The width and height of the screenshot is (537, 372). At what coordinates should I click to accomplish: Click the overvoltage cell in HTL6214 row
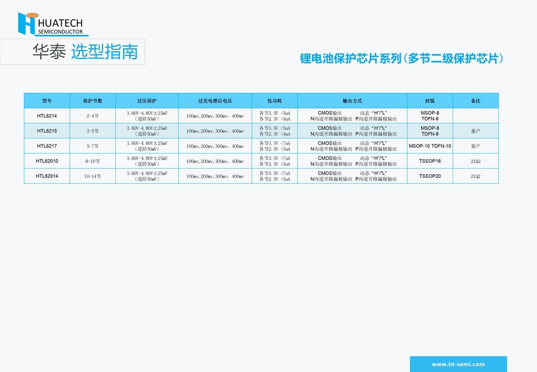coord(147,116)
